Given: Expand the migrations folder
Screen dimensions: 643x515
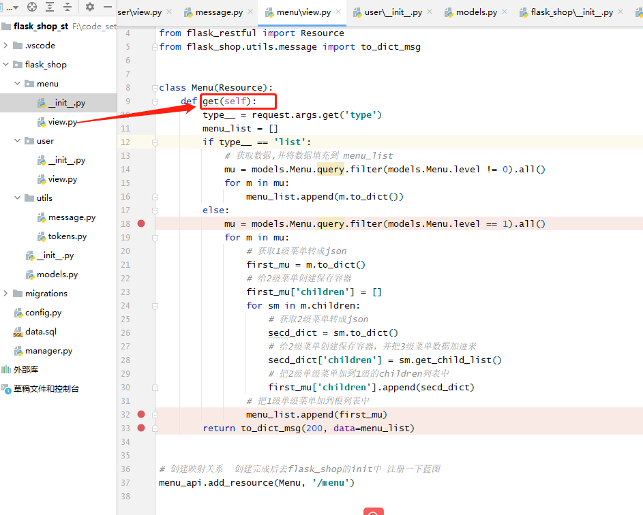Looking at the screenshot, I should tap(5, 294).
